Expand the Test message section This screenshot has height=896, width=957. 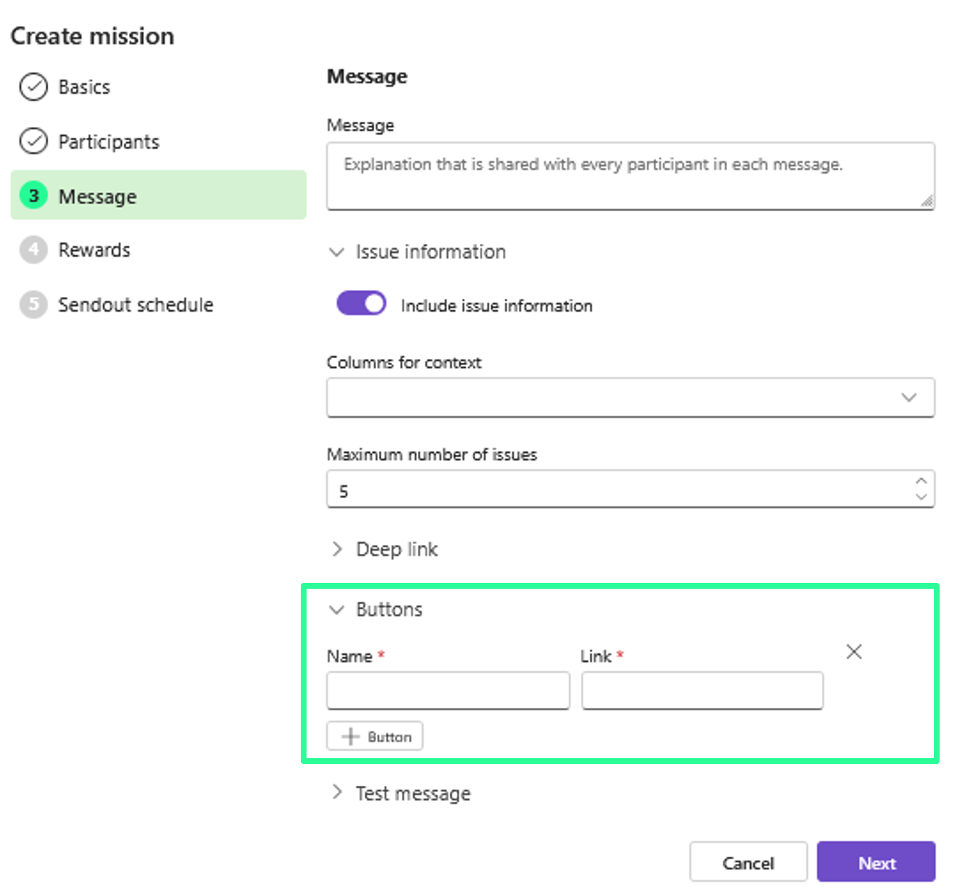[337, 793]
